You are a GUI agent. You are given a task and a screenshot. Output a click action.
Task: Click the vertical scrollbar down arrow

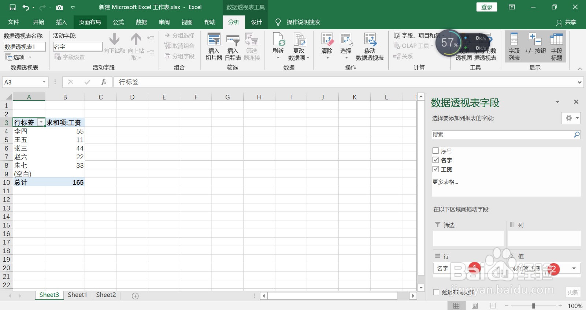click(x=421, y=288)
